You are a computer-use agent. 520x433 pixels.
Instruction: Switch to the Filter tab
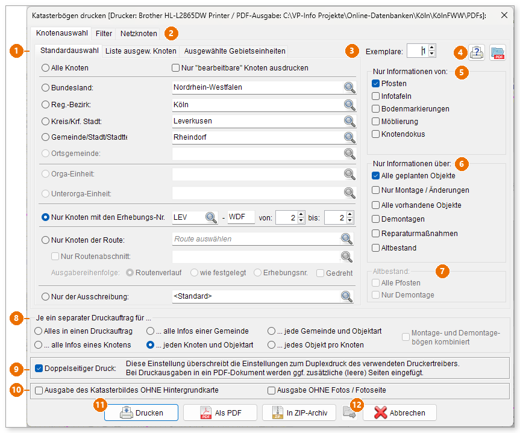click(104, 34)
